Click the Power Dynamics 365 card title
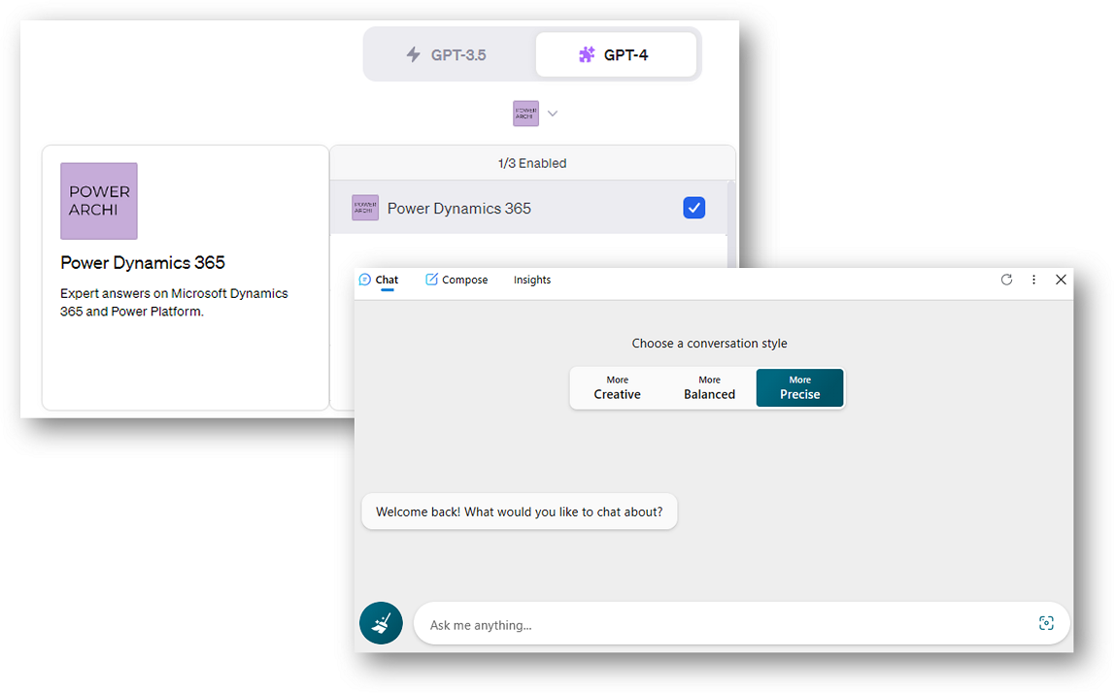Viewport: 1115px width, 694px height. point(143,263)
